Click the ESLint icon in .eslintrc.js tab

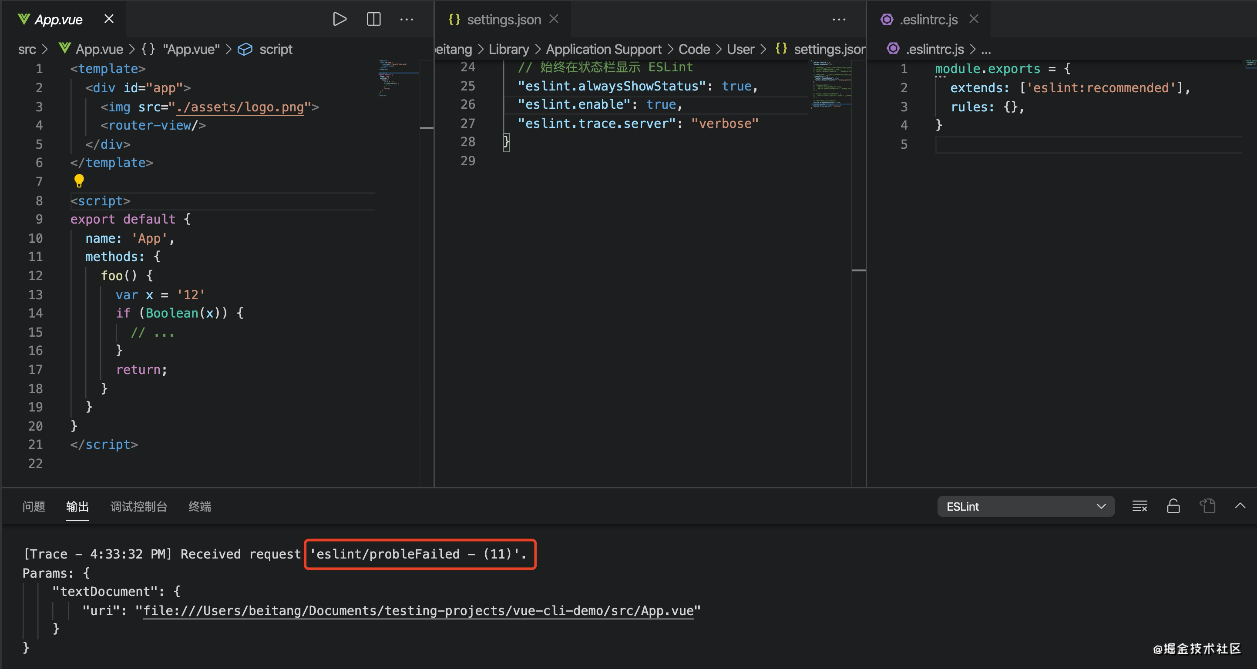point(887,19)
